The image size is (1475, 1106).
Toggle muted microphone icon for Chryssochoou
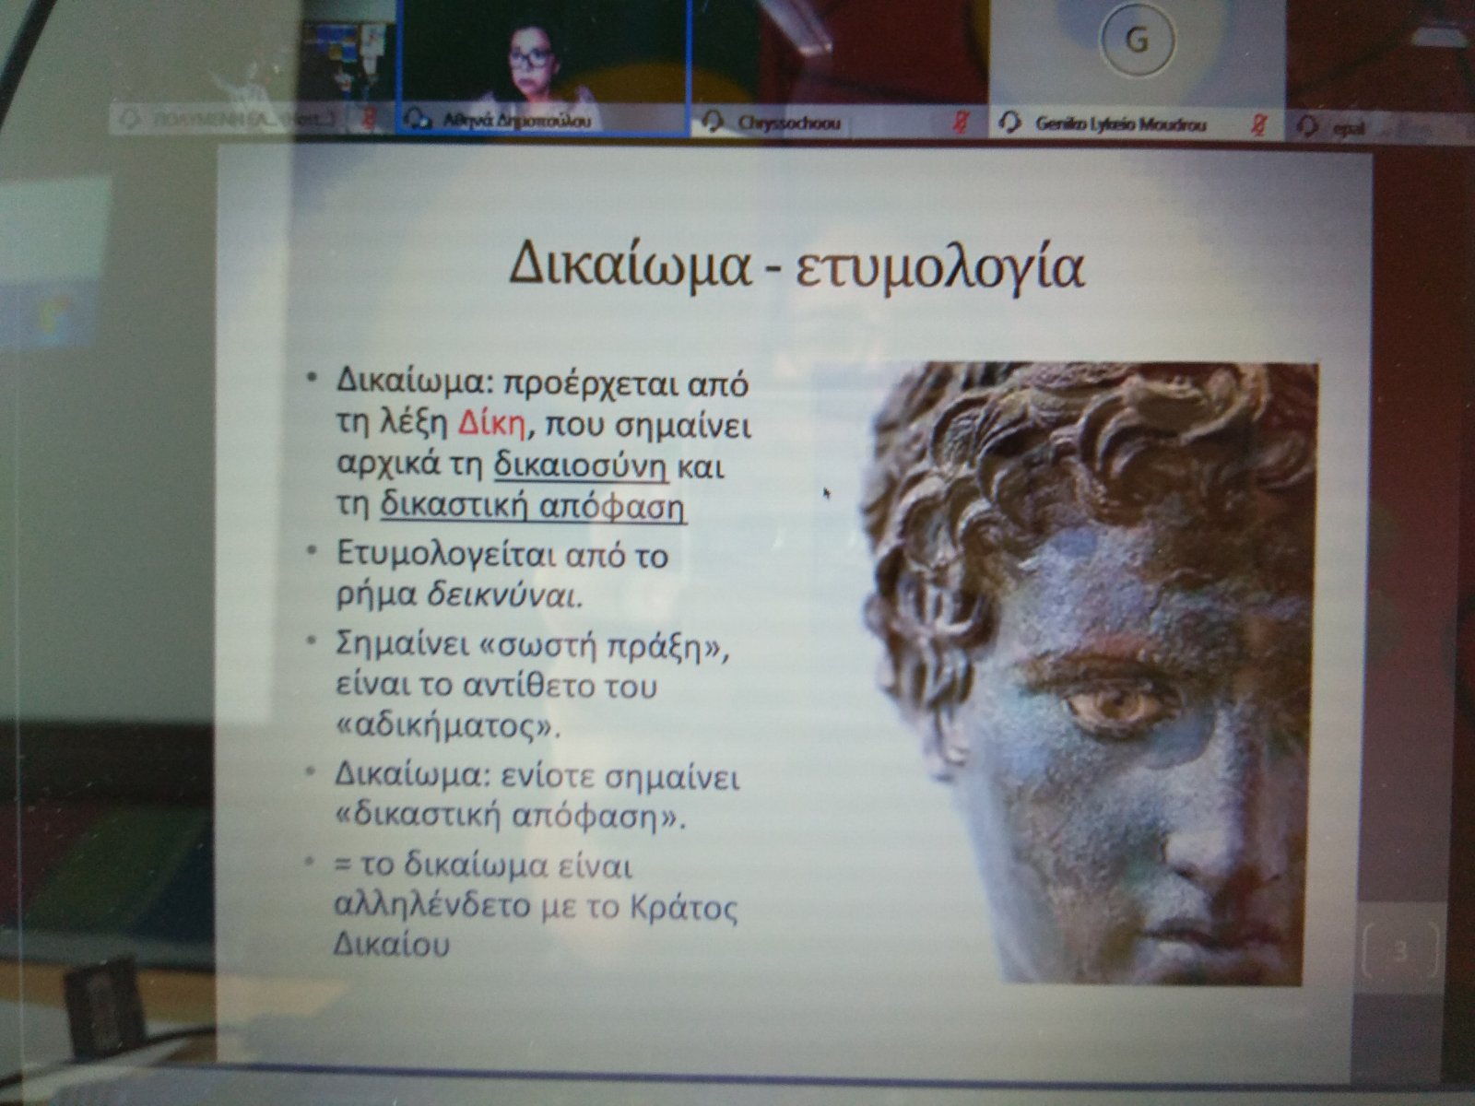point(962,124)
